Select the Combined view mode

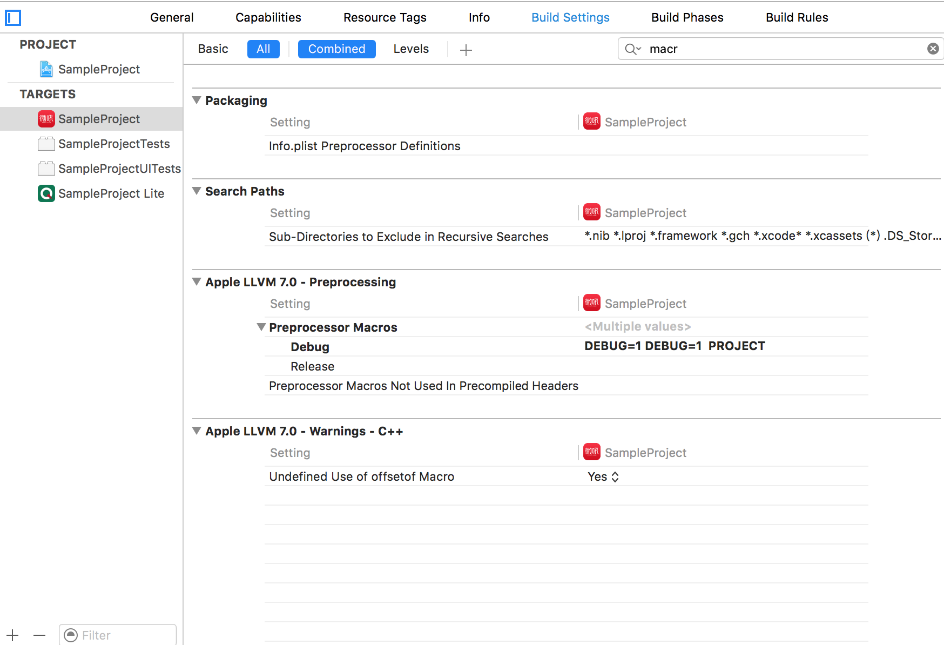(337, 49)
